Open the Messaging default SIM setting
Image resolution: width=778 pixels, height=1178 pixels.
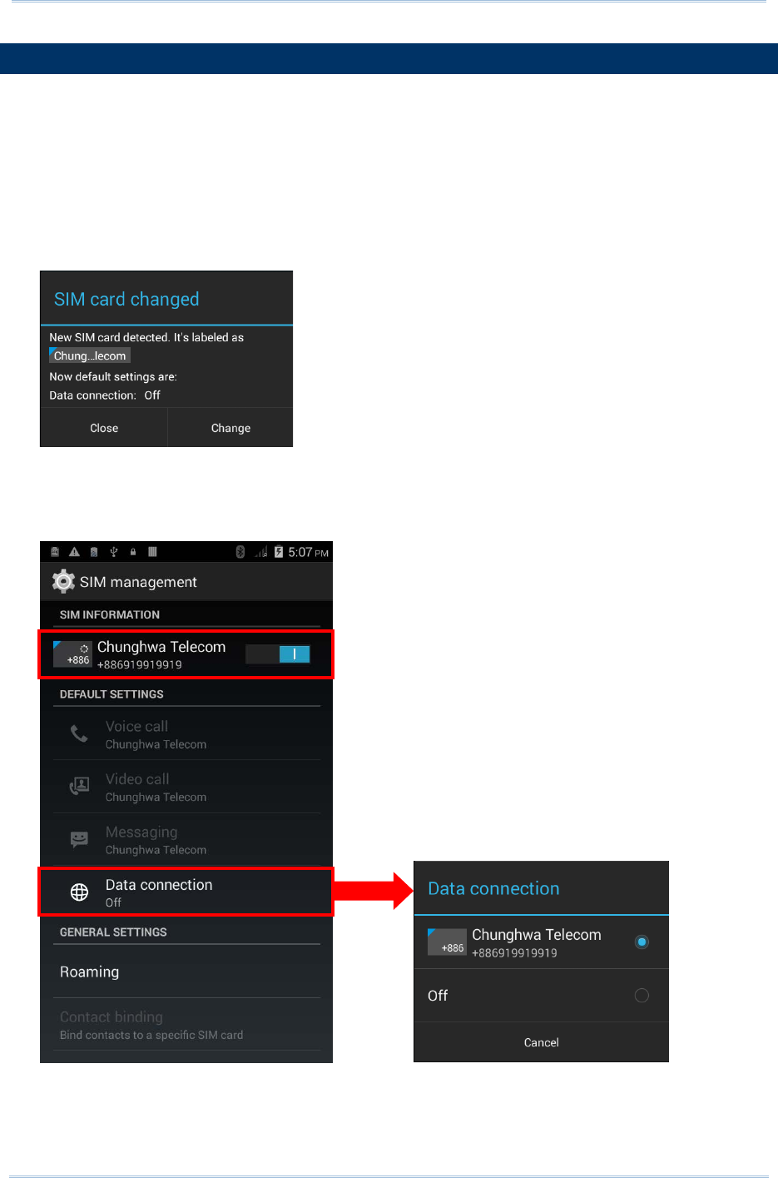[x=186, y=839]
